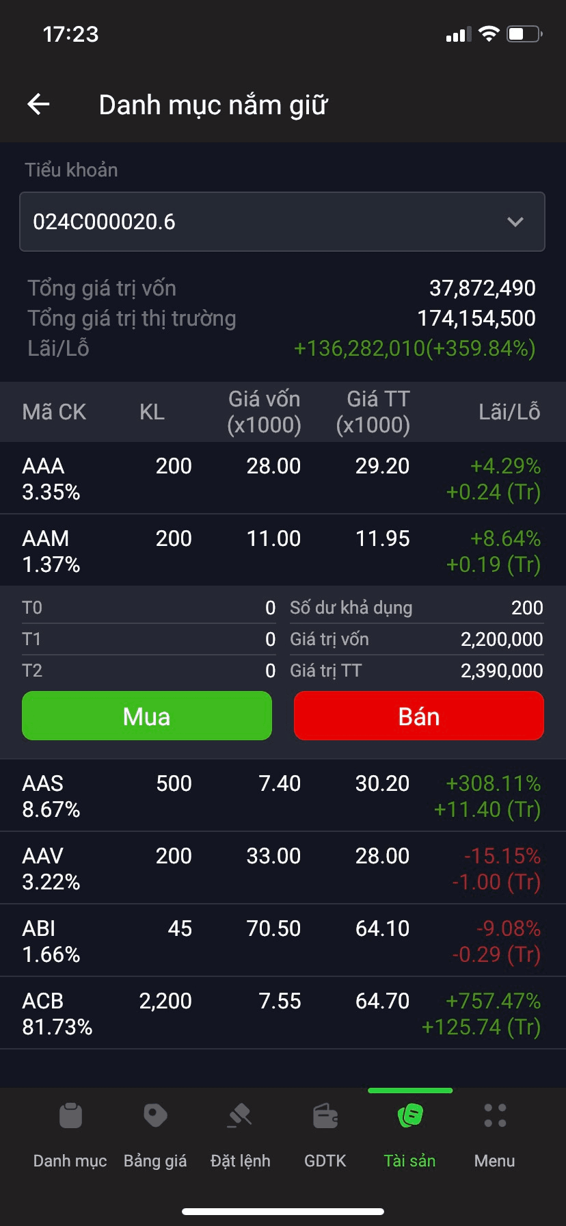Viewport: 566px width, 1226px height.
Task: Sort by Lãi/Lỗ column header
Action: [x=509, y=412]
